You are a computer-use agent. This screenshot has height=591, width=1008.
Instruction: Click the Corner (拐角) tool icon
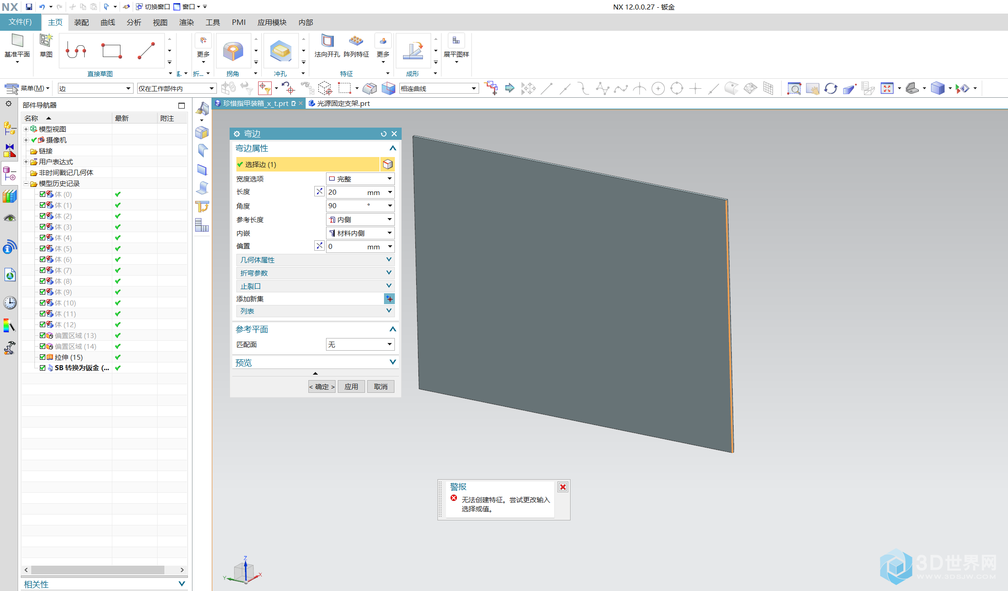(x=233, y=51)
